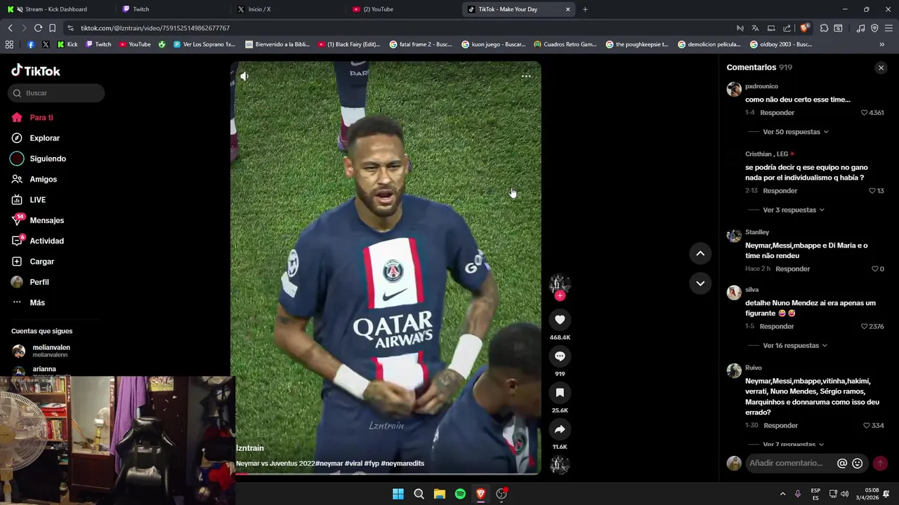
Task: Show more bookmarks chevron
Action: (882, 44)
